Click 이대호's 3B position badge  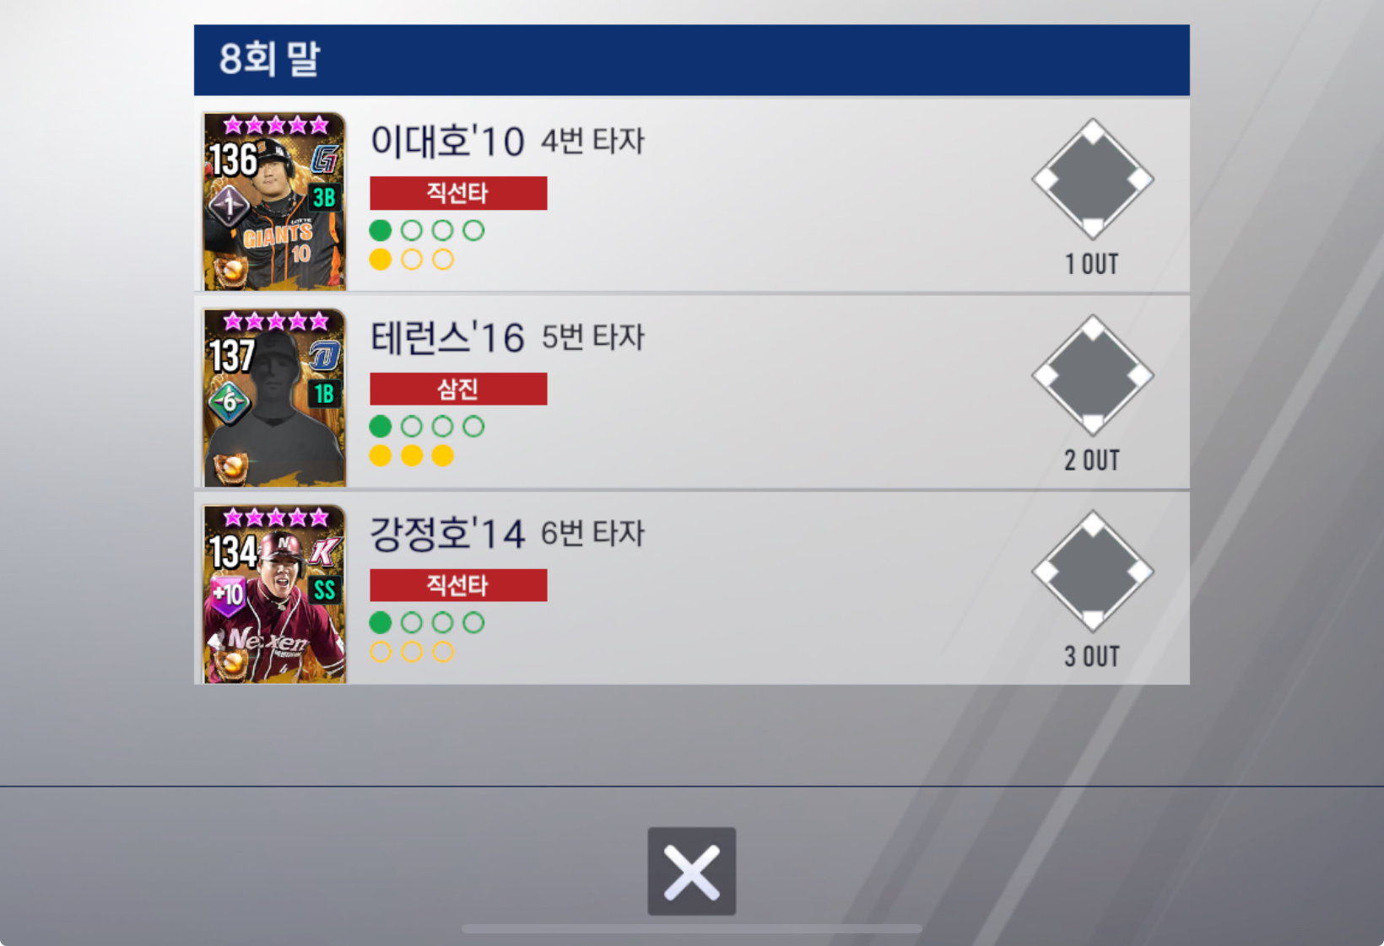click(325, 198)
